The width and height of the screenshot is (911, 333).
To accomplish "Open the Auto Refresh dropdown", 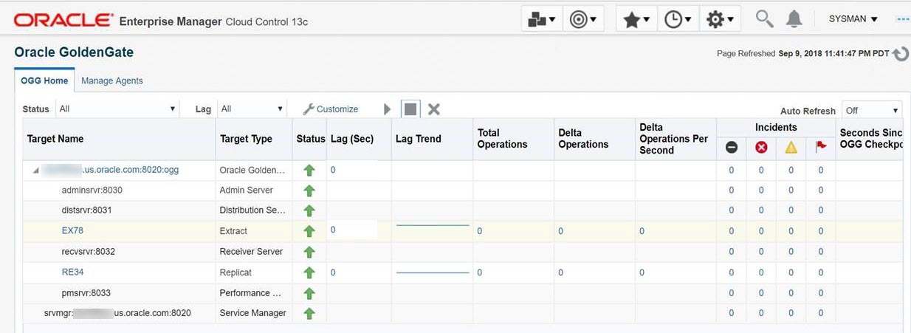I will [872, 111].
